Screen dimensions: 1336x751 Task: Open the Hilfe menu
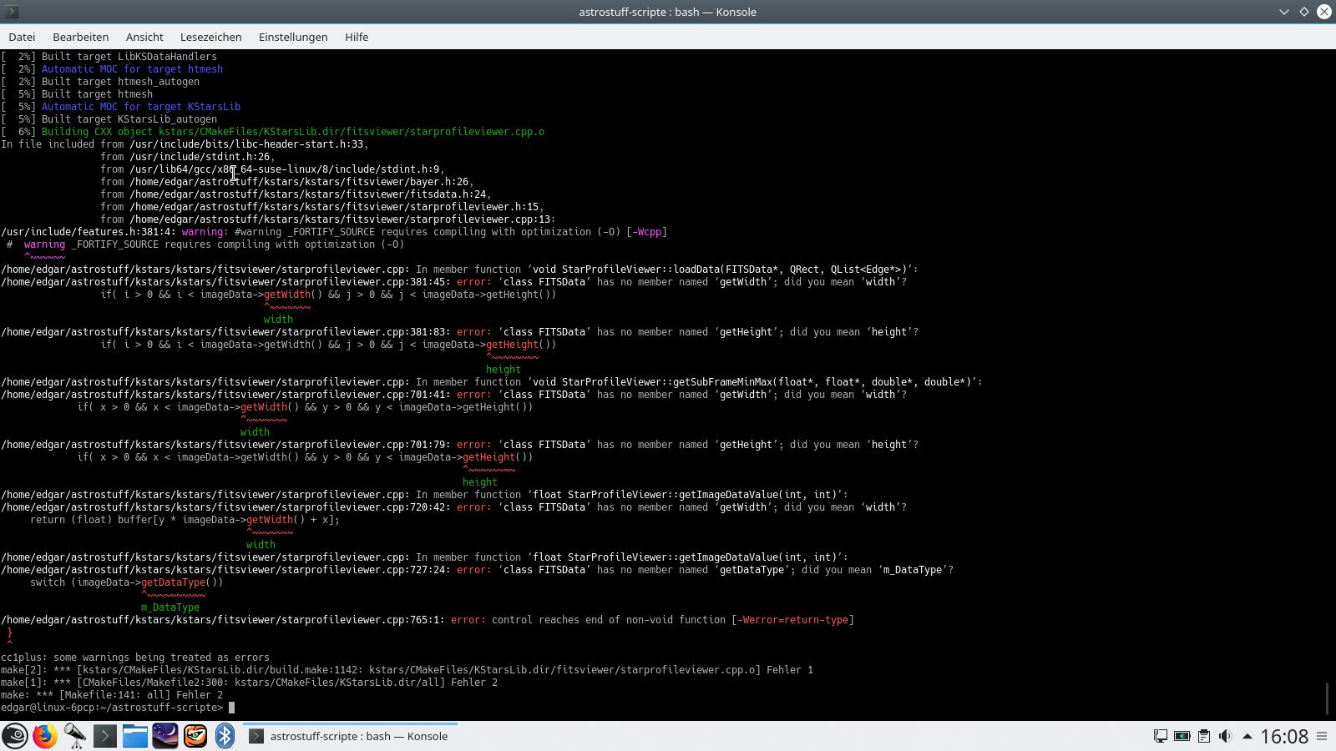point(357,37)
